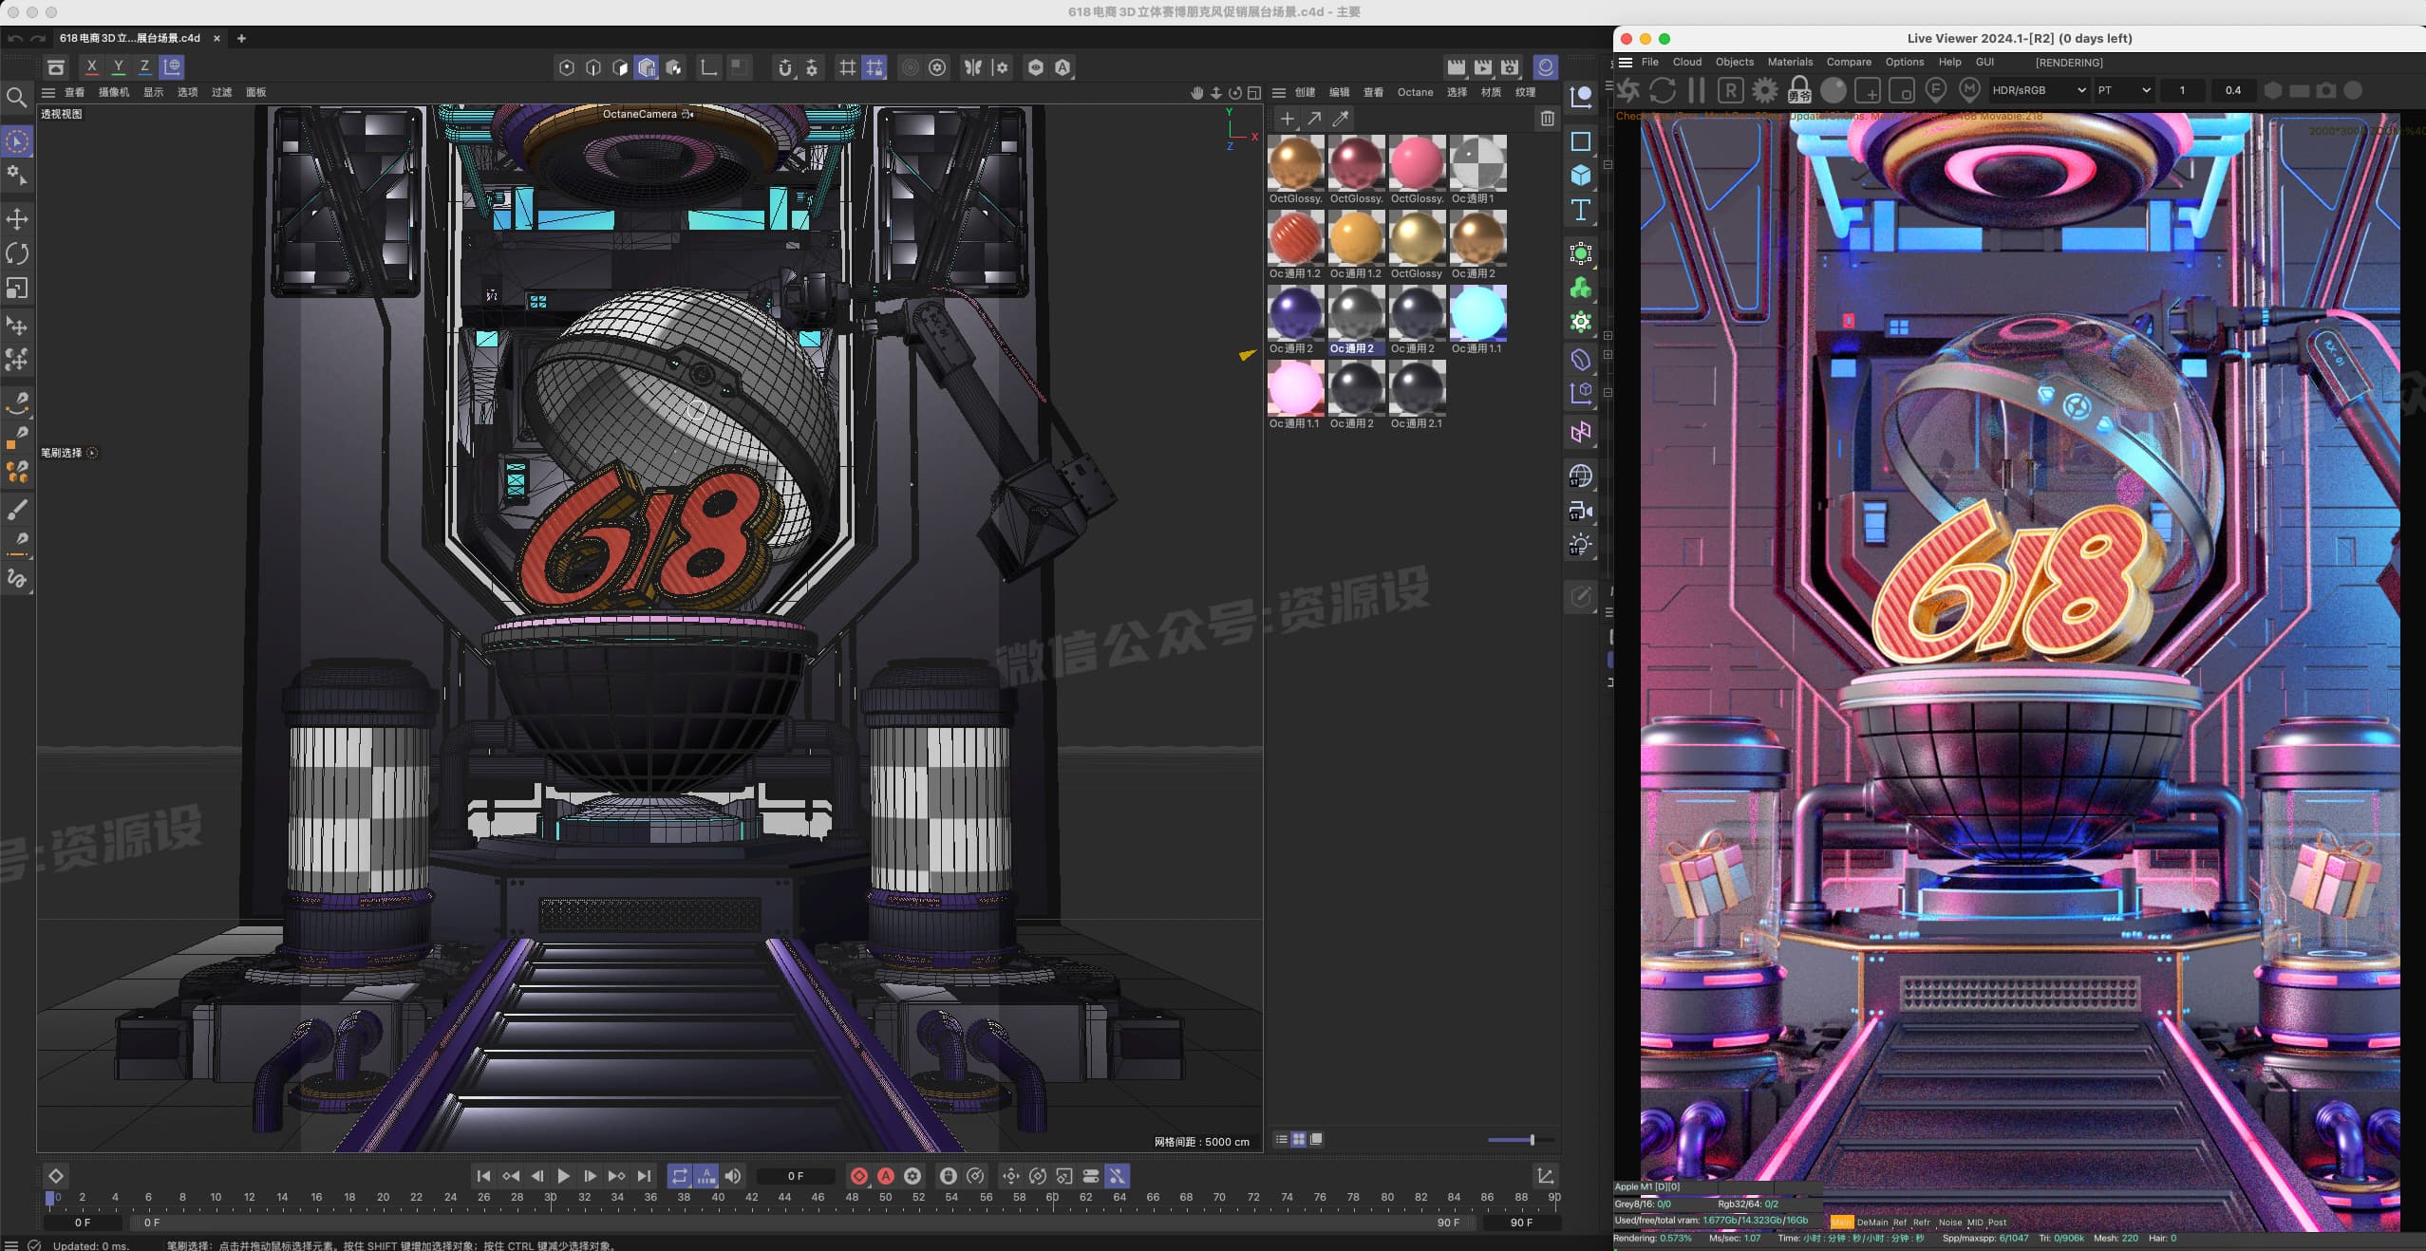The height and width of the screenshot is (1251, 2426).
Task: Click the DeMain render pass label
Action: pos(1872,1223)
